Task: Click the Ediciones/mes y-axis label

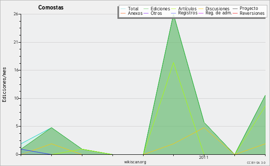Action: tap(4, 85)
